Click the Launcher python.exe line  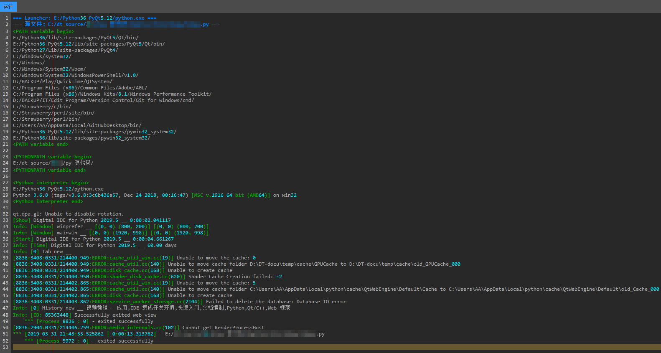pyautogui.click(x=84, y=18)
